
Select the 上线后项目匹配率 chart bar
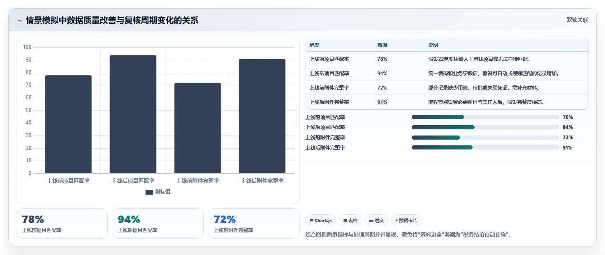pyautogui.click(x=133, y=114)
